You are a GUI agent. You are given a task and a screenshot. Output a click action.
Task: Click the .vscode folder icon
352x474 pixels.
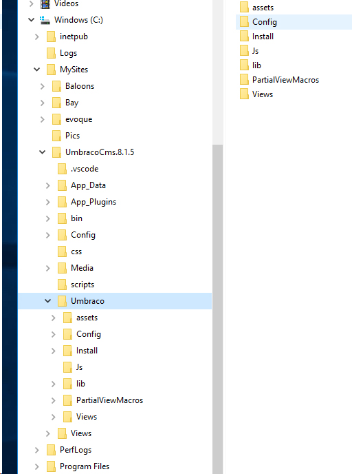[62, 169]
